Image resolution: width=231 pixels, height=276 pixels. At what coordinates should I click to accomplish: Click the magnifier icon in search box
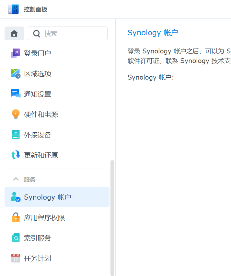[x=37, y=33]
